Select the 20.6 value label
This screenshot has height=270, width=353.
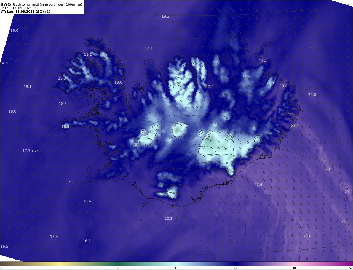[x=283, y=86]
